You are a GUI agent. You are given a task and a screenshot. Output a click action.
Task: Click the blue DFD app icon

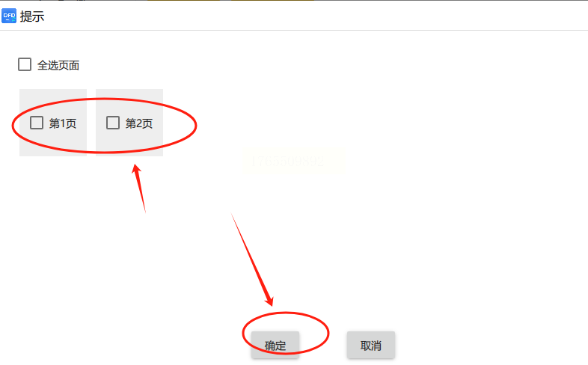9,16
